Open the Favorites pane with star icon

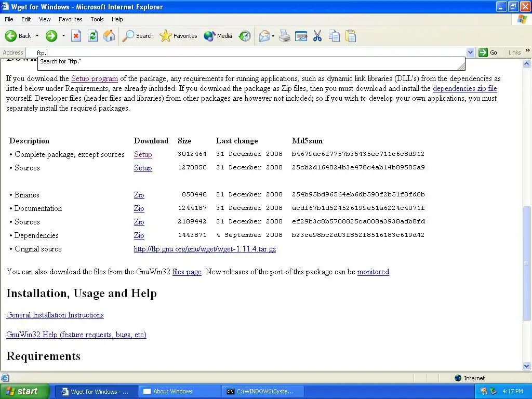pos(179,36)
